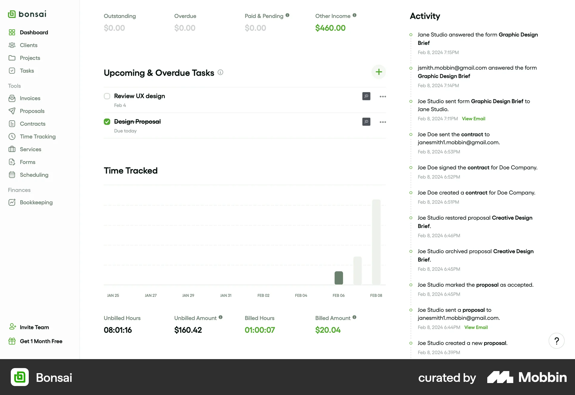Viewport: 575px width, 395px height.
Task: Open the help question mark button
Action: pyautogui.click(x=556, y=341)
